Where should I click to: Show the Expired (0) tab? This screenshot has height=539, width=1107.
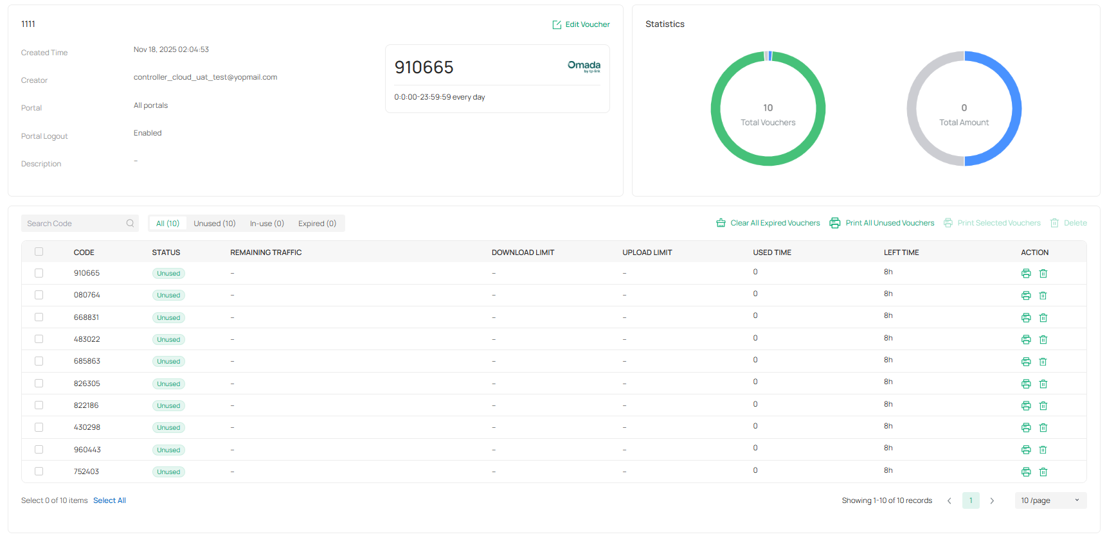click(x=317, y=224)
